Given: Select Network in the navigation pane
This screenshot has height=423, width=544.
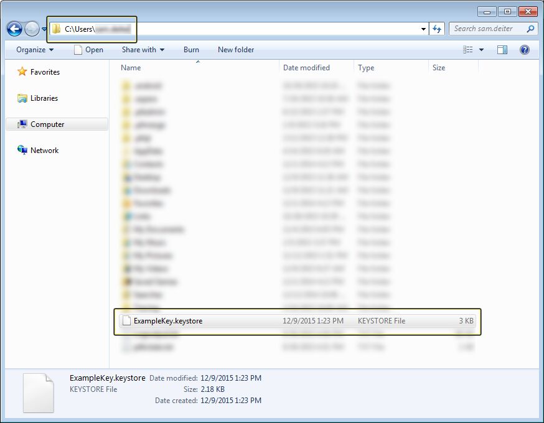Looking at the screenshot, I should click(44, 150).
